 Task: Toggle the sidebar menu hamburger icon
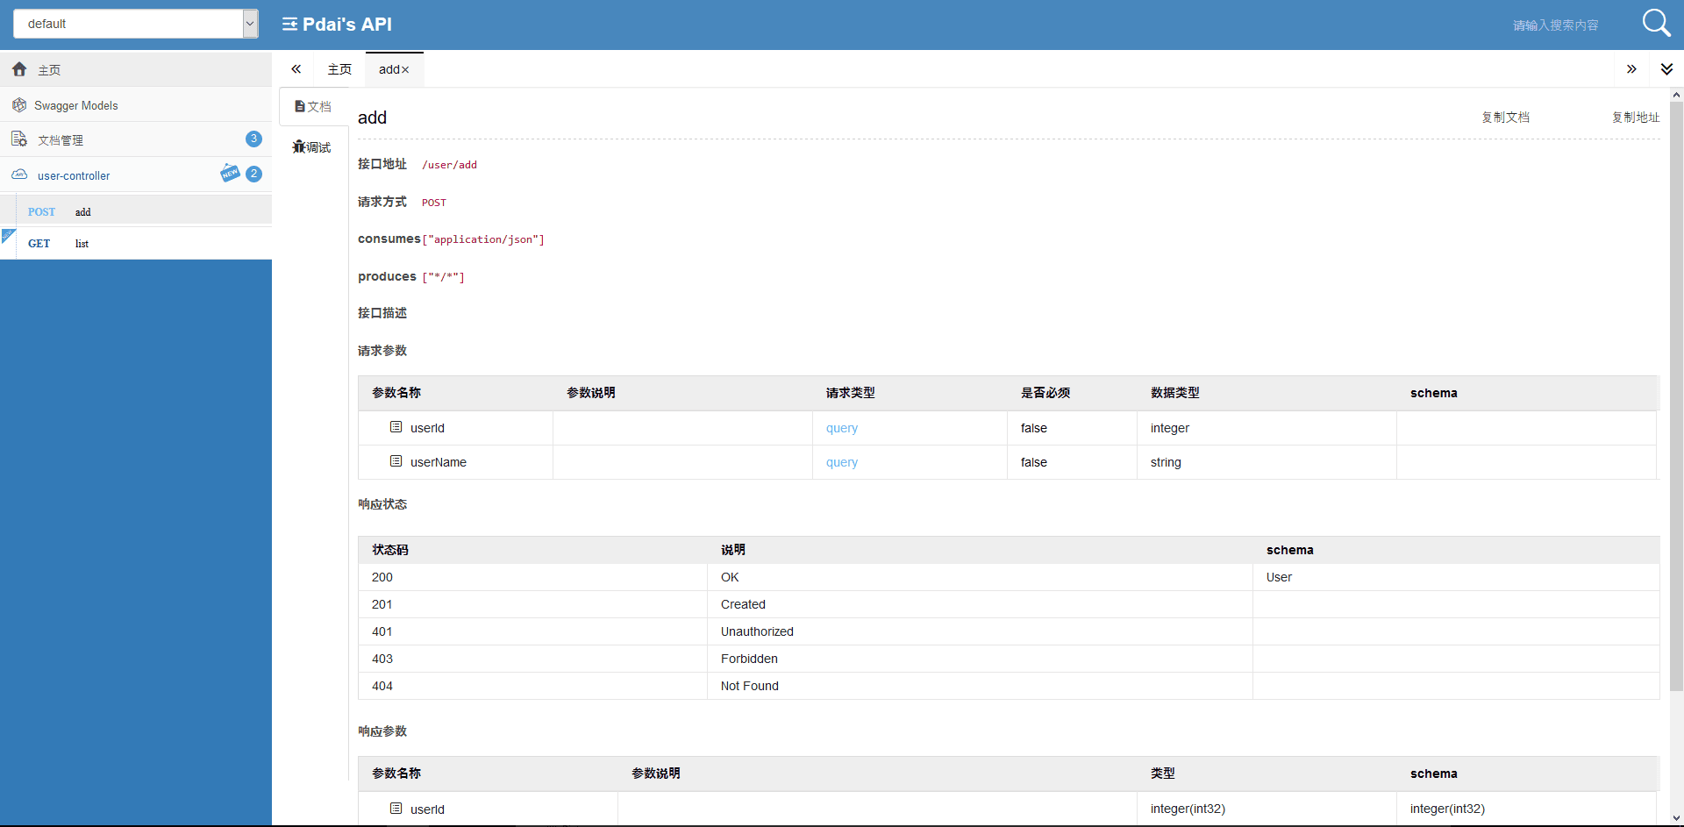click(x=289, y=25)
